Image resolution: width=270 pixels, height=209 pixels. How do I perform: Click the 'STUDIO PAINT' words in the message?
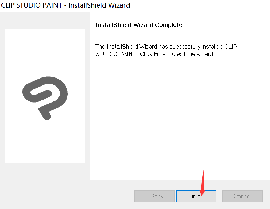(116, 54)
